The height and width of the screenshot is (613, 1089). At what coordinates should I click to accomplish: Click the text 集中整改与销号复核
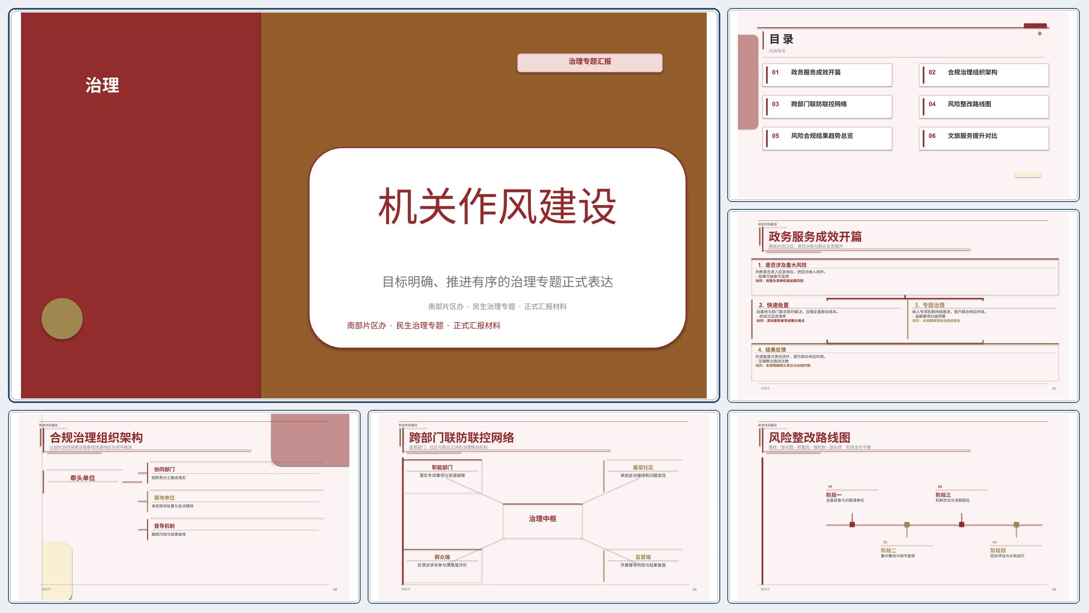pyautogui.click(x=898, y=556)
